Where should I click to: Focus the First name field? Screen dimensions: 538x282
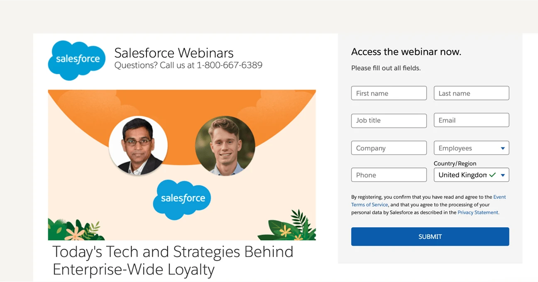[x=389, y=93]
